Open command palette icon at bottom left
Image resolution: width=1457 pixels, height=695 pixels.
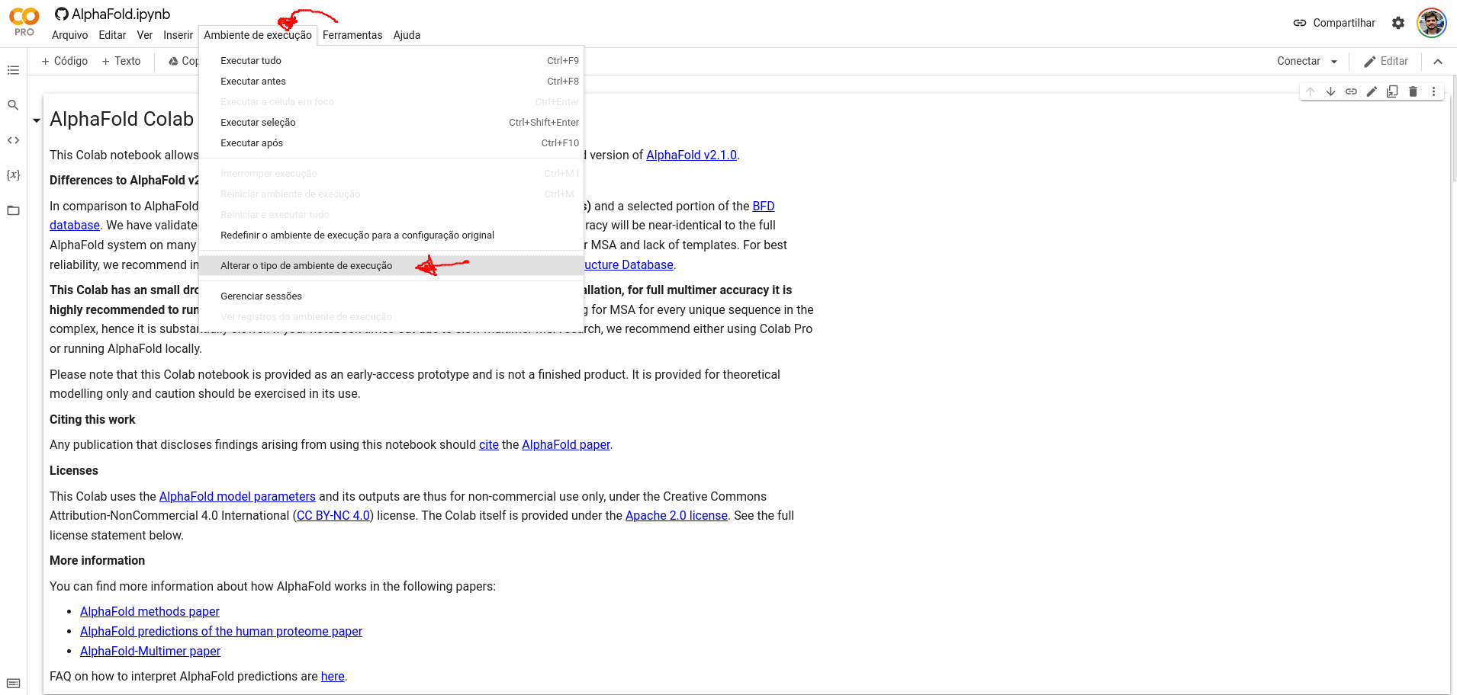pos(13,683)
